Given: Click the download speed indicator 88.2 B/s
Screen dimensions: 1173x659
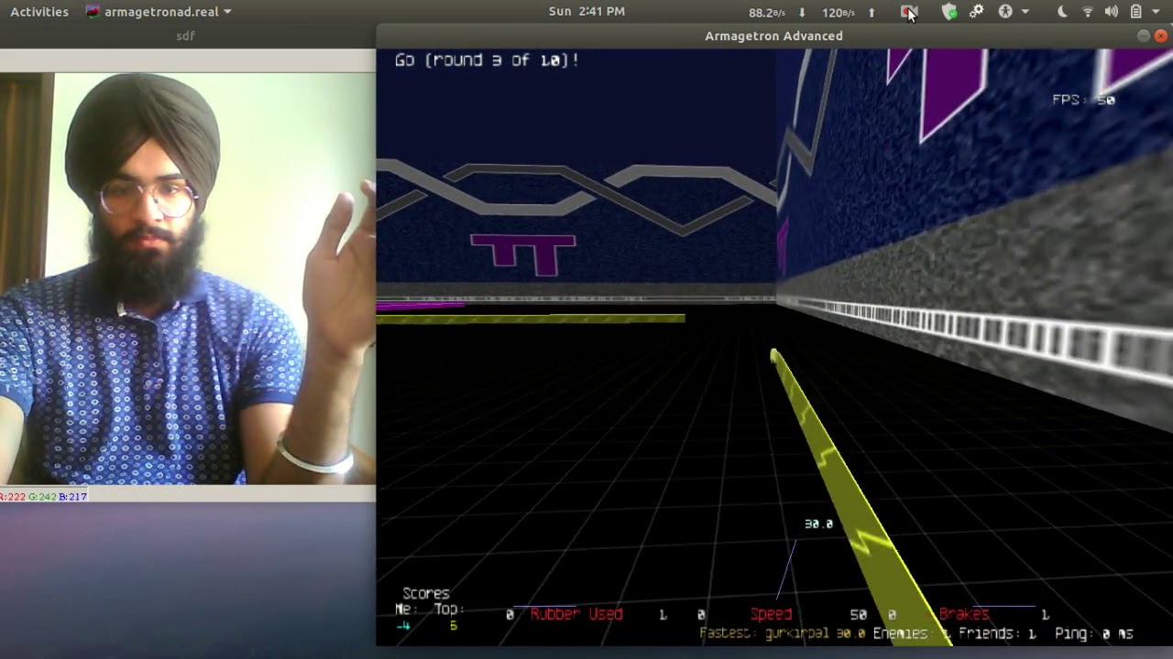Looking at the screenshot, I should click(777, 12).
